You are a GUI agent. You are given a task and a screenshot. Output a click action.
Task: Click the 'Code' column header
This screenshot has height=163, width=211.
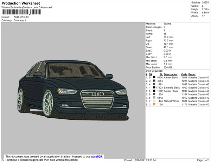pos(184,74)
